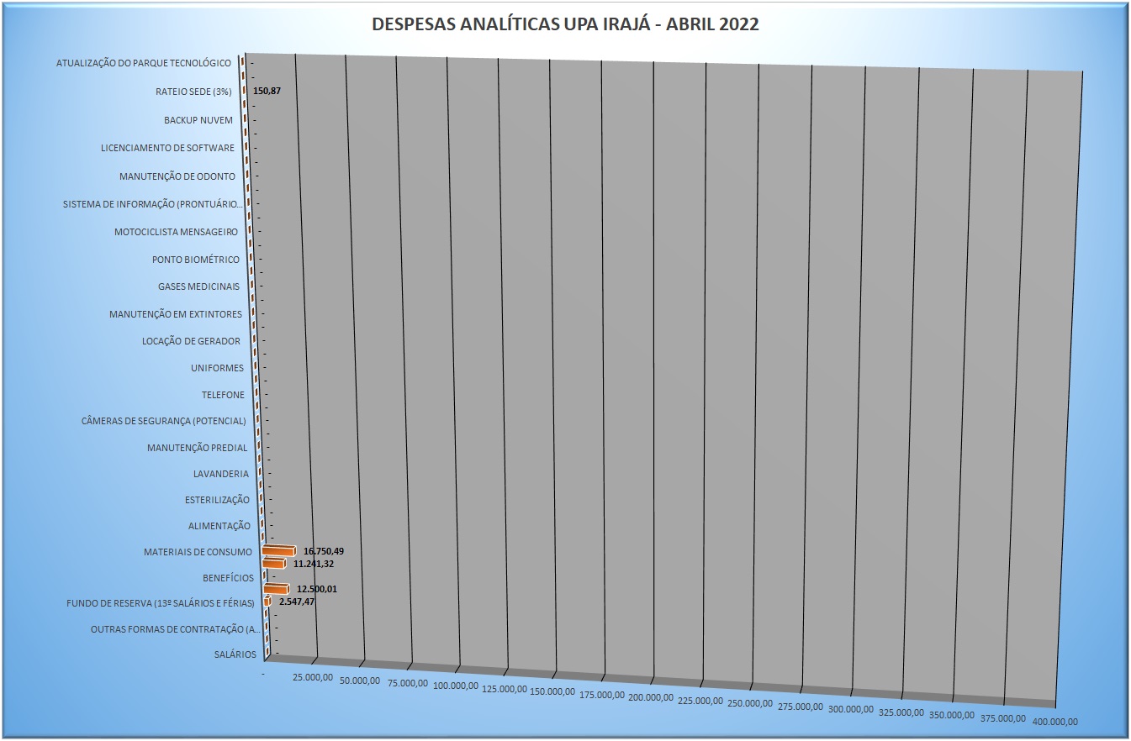Click the 75.000,00 axis value
Screen dimensions: 1131x741
408,684
